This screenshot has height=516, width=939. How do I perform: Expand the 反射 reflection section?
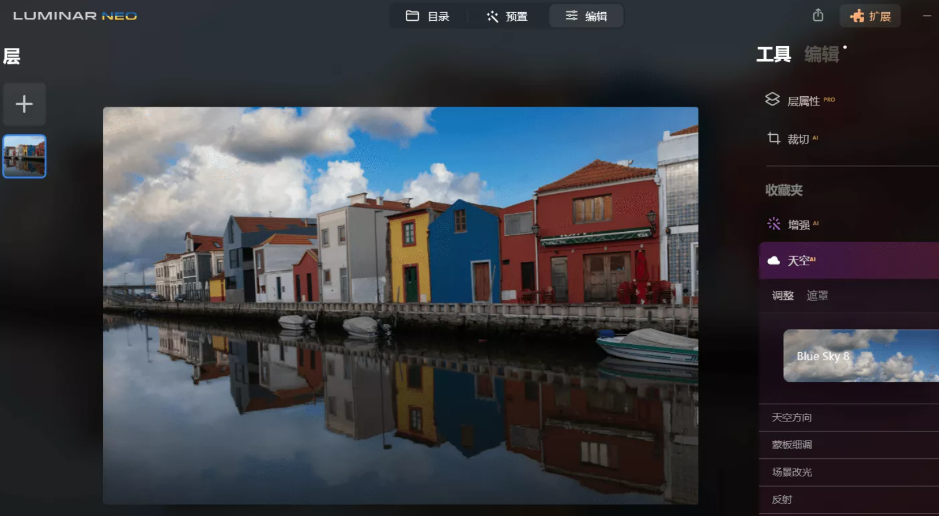tap(782, 499)
